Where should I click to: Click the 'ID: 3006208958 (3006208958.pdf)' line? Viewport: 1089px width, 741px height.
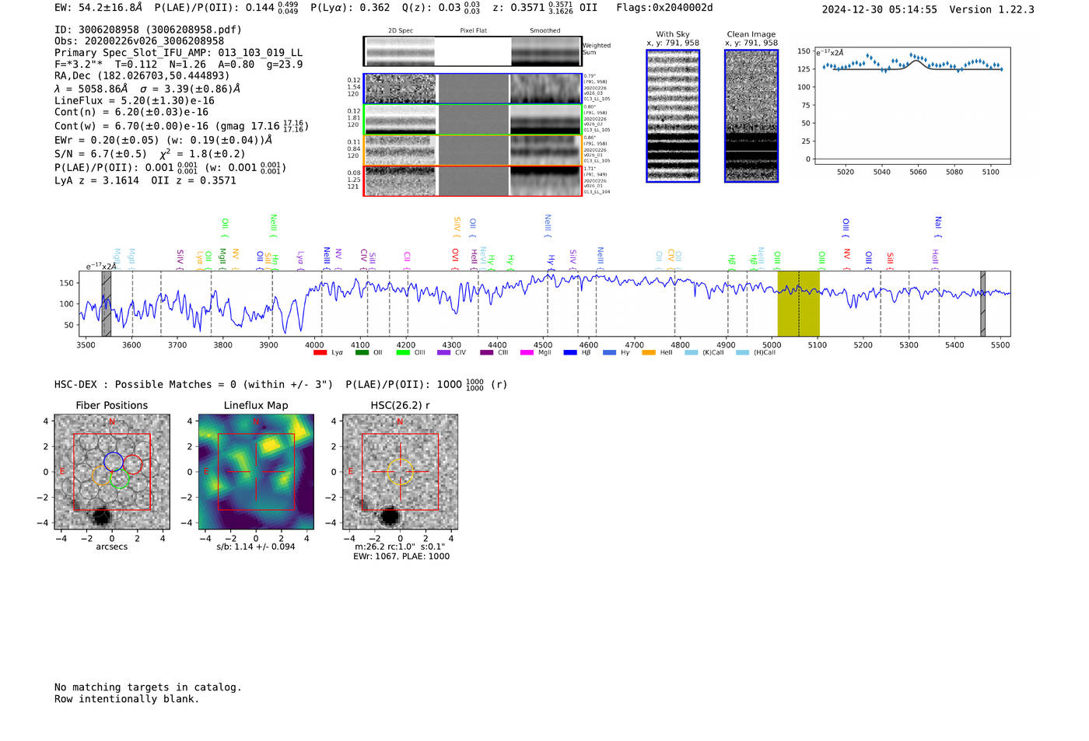click(x=148, y=30)
